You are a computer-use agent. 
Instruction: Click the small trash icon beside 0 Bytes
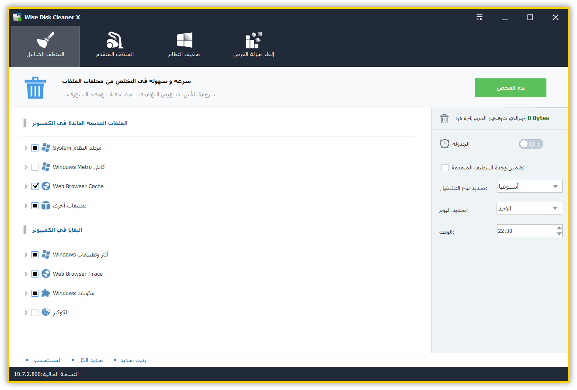(445, 118)
